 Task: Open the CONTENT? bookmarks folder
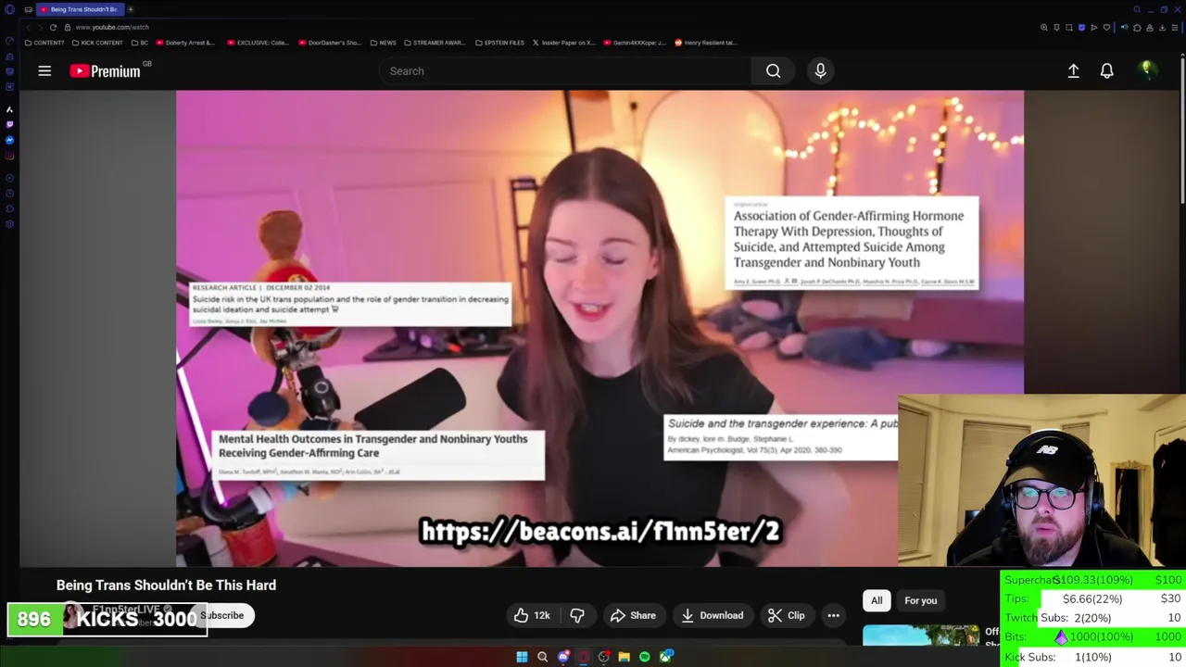[x=44, y=43]
